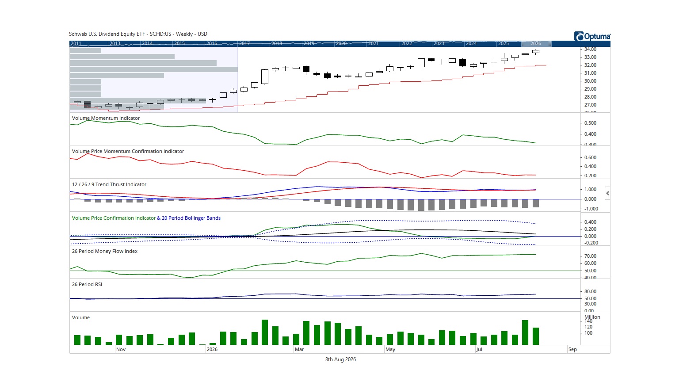679x382 pixels.
Task: Click the Nov label on the date axis
Action: 121,349
